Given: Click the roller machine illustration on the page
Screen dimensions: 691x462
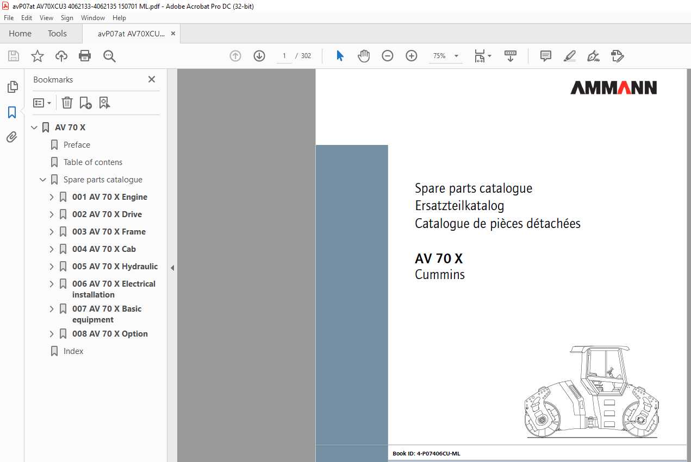Looking at the screenshot, I should 590,391.
